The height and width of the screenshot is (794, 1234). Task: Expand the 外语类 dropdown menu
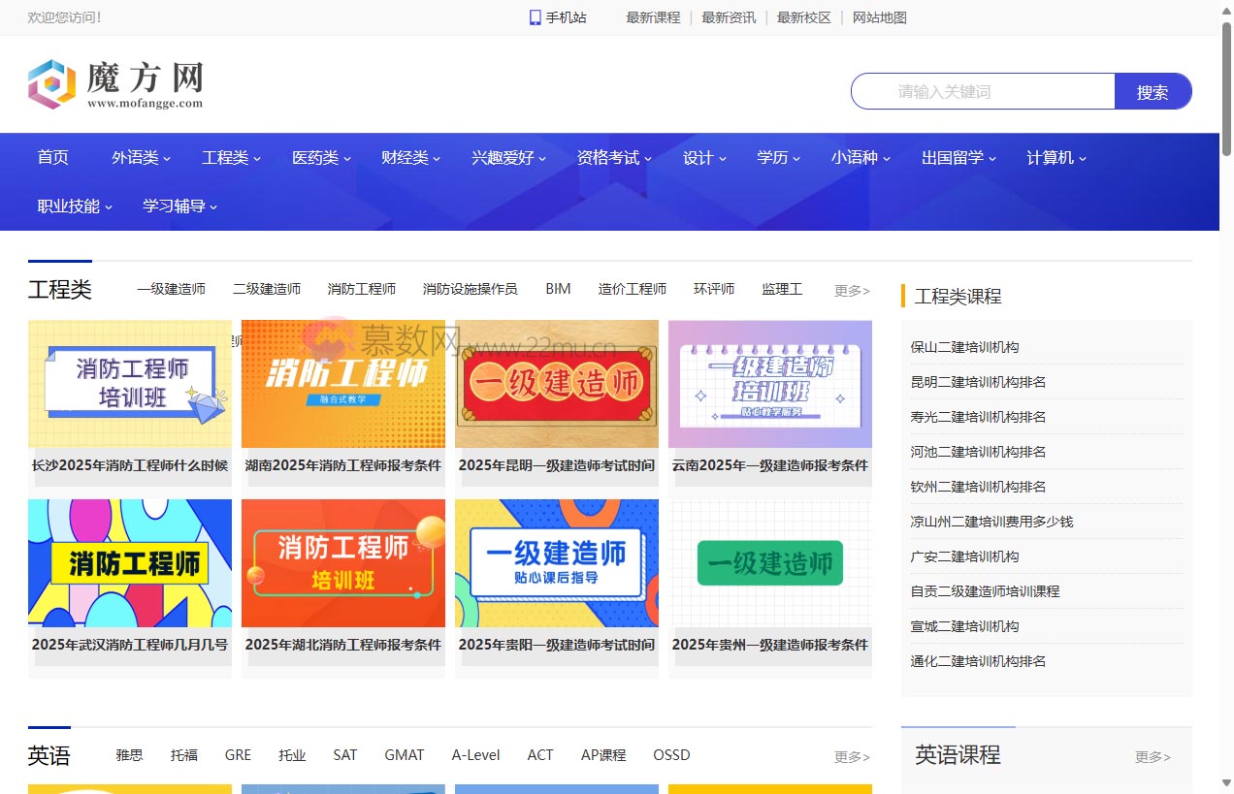[141, 157]
